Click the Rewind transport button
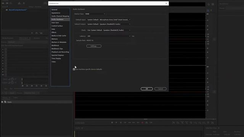The height and width of the screenshot is (137, 244). pos(129,123)
